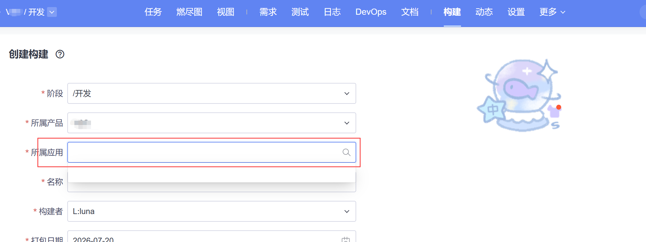Screen dimensions: 646x242
Task: Expand the 所属产品 dropdown arrow
Action: [347, 123]
